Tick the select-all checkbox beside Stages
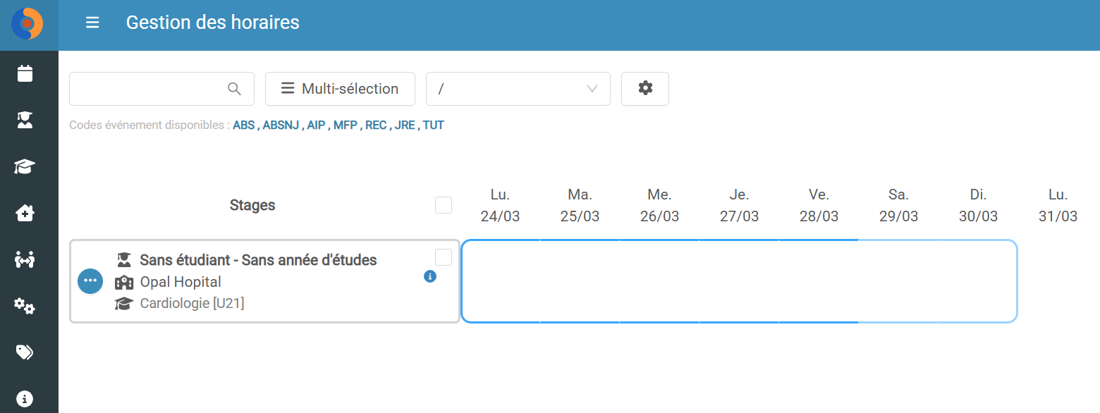1100x413 pixels. (444, 205)
